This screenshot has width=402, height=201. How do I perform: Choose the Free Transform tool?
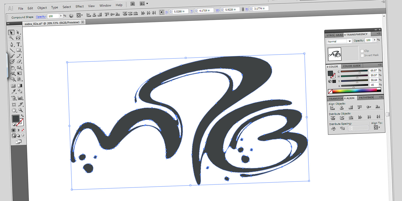coord(20,73)
